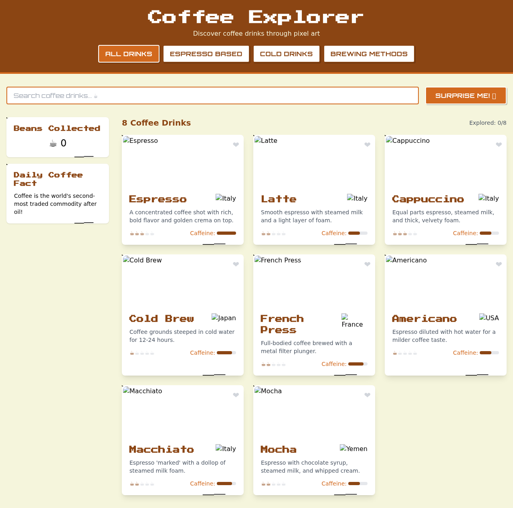The width and height of the screenshot is (513, 508).
Task: Click the Italy flag icon on Latte card
Action: (x=357, y=198)
